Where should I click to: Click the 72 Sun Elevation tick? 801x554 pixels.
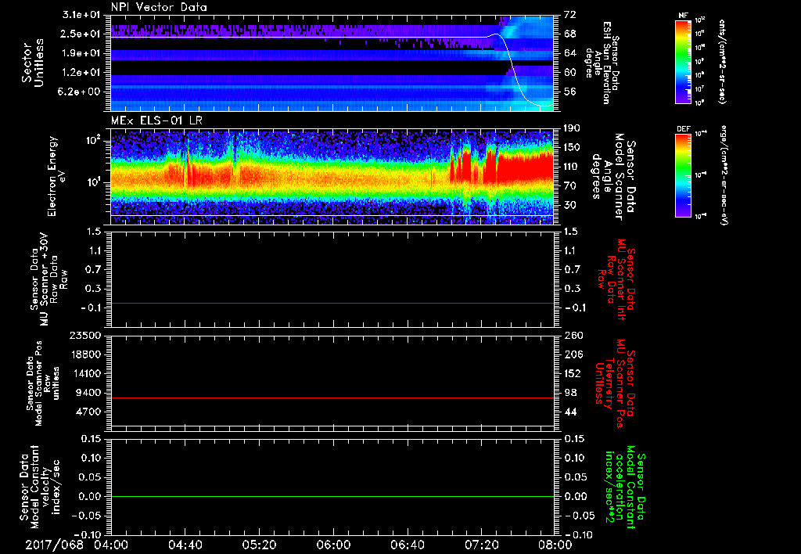570,15
